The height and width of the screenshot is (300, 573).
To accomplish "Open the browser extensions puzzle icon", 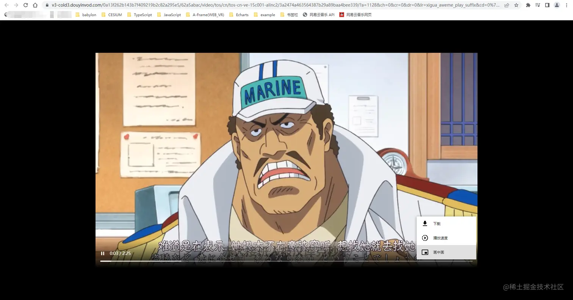I will (529, 6).
